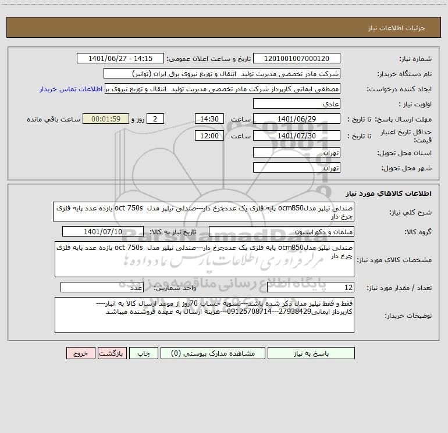This screenshot has height=433, width=448.
Task: Click the واحد شمارش field showing عدد
Action: coord(102,288)
